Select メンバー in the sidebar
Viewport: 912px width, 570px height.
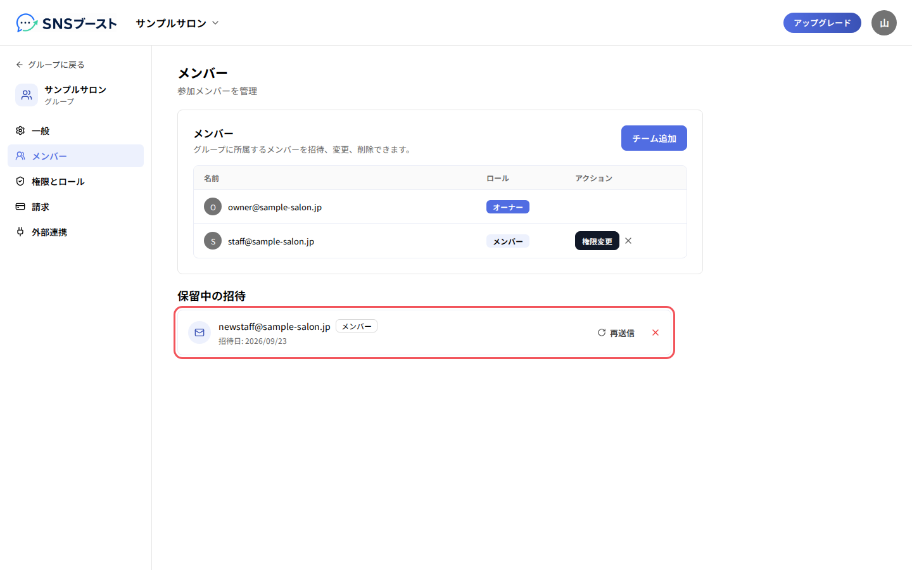(75, 156)
